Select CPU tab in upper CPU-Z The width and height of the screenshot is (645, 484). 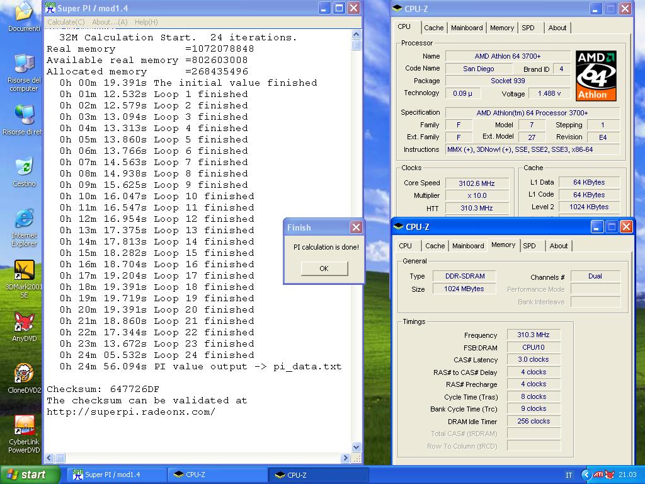coord(404,26)
